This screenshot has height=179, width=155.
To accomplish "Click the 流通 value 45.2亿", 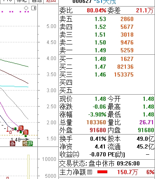I will pyautogui.click(x=146, y=147).
